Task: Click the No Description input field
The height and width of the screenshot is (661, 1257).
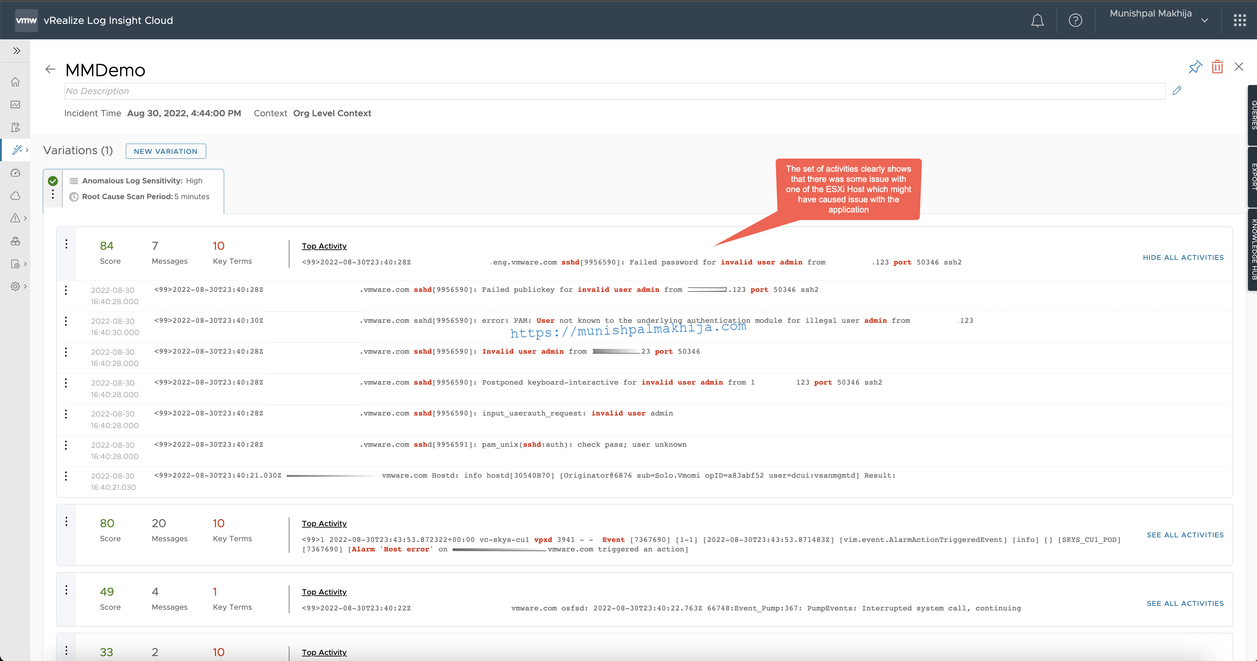Action: pyautogui.click(x=615, y=91)
